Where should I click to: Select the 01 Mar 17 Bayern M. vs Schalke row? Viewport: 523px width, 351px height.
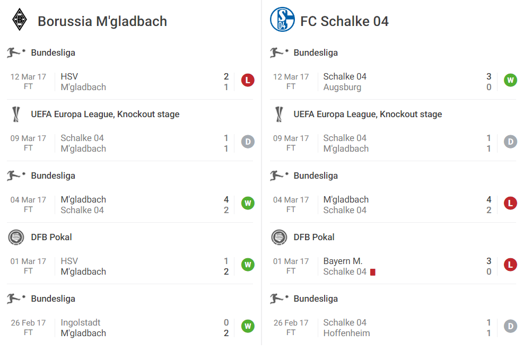393,266
